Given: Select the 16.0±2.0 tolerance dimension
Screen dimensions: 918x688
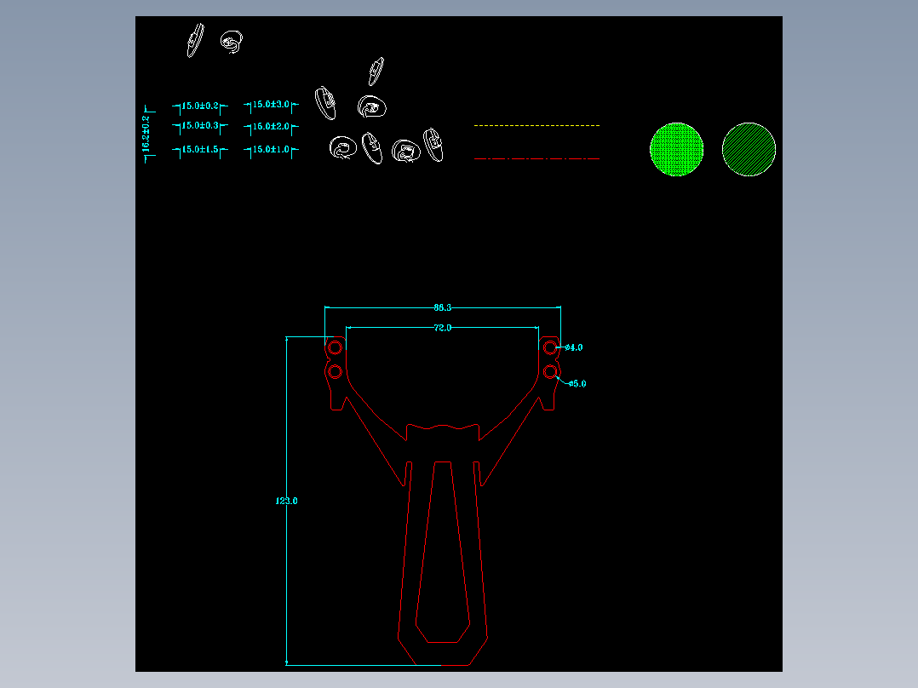Looking at the screenshot, I should 271,127.
